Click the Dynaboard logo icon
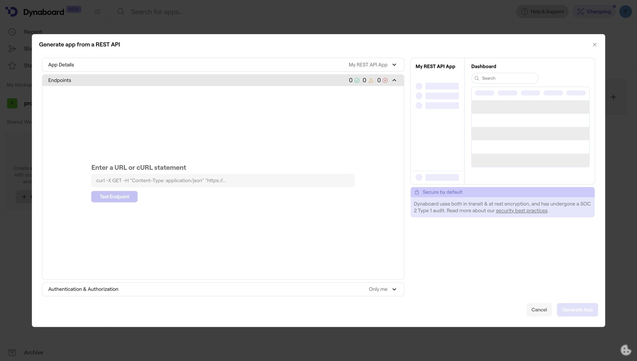The width and height of the screenshot is (637, 361). pyautogui.click(x=12, y=12)
